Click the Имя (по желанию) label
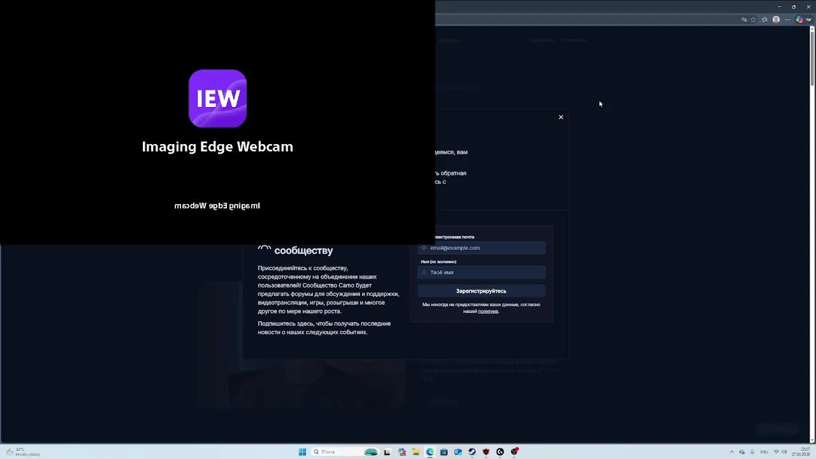 439,261
